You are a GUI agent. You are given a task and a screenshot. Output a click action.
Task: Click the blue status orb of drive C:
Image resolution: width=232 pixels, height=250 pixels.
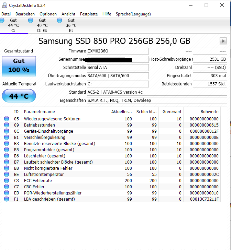(2, 20)
